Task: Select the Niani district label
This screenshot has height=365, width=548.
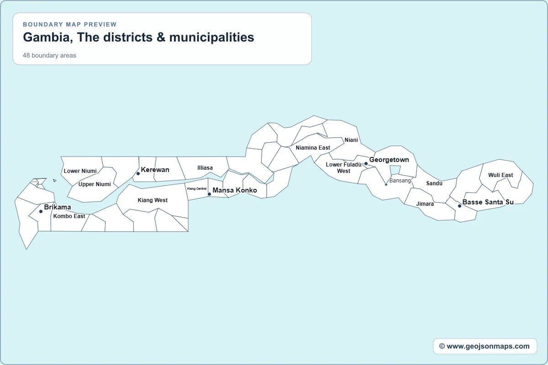Action: click(x=351, y=140)
